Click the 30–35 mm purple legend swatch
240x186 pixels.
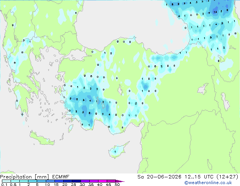[x=85, y=181]
